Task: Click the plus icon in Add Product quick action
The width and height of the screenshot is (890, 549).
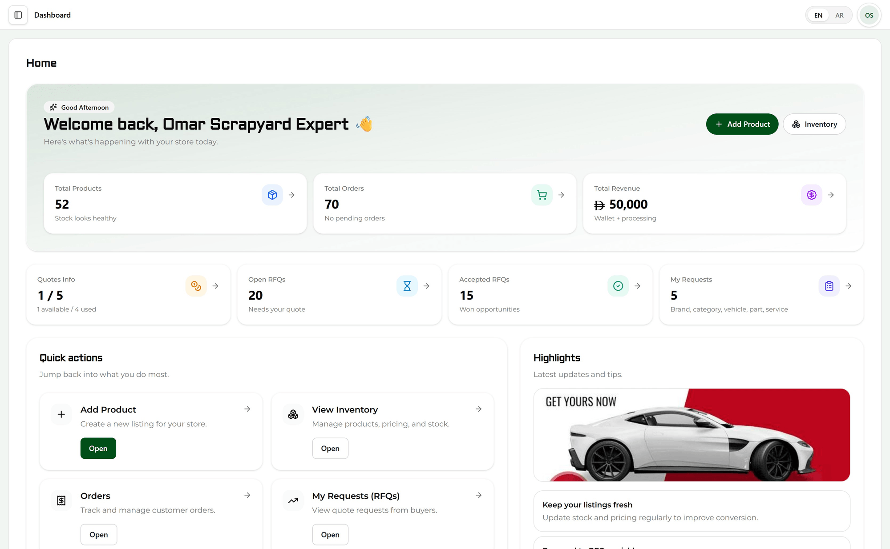Action: click(x=61, y=414)
